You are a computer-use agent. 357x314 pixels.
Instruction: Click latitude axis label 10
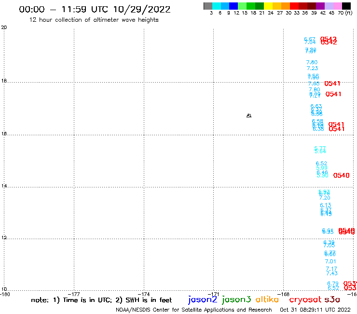pyautogui.click(x=4, y=289)
